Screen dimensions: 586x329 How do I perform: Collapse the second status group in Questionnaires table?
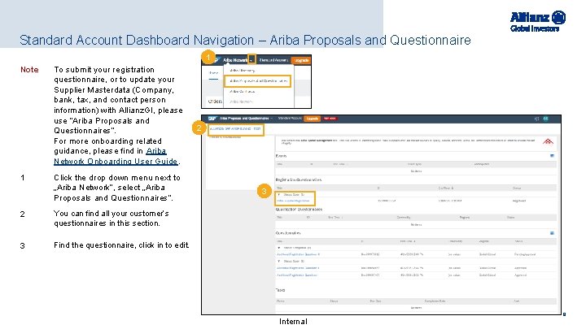tap(279, 261)
